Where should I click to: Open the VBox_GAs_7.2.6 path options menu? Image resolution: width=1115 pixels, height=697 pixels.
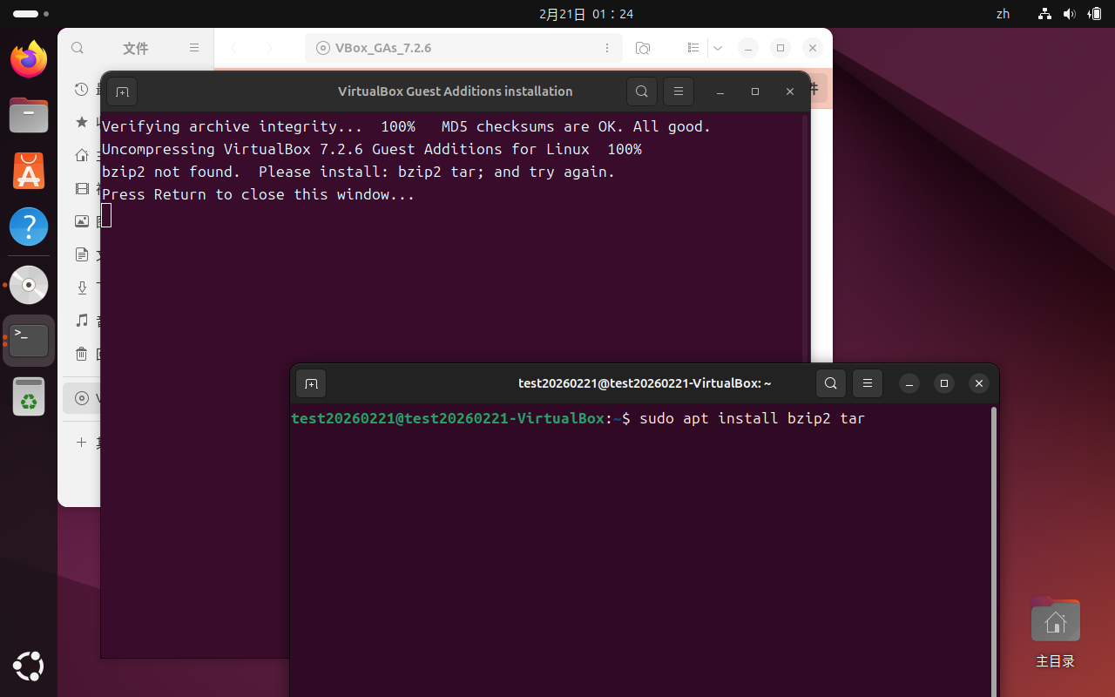click(x=606, y=48)
